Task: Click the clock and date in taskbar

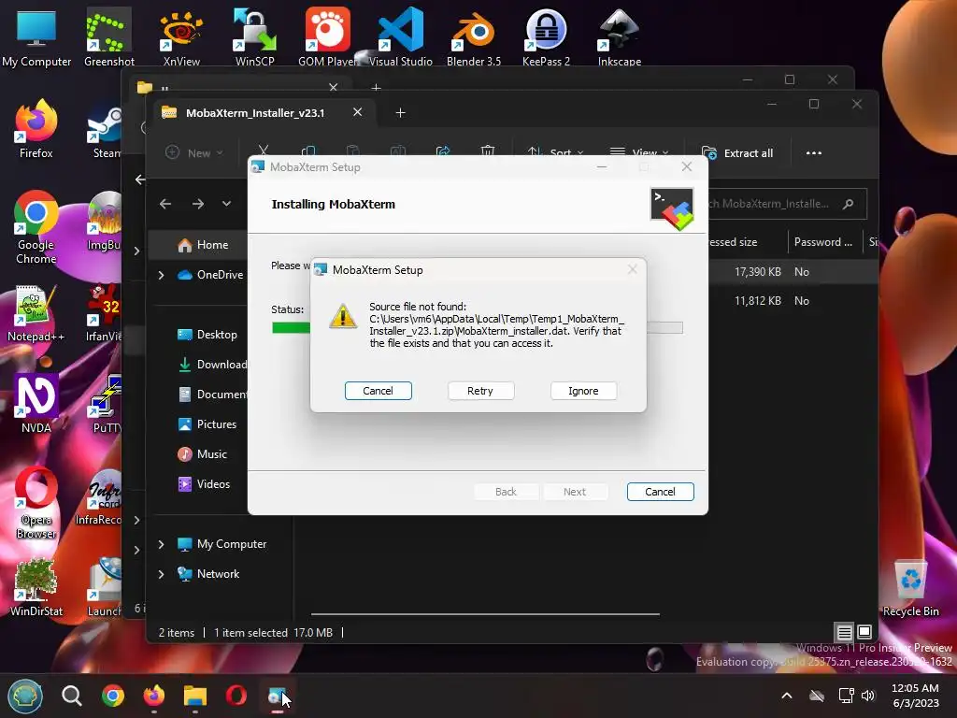Action: (915, 696)
